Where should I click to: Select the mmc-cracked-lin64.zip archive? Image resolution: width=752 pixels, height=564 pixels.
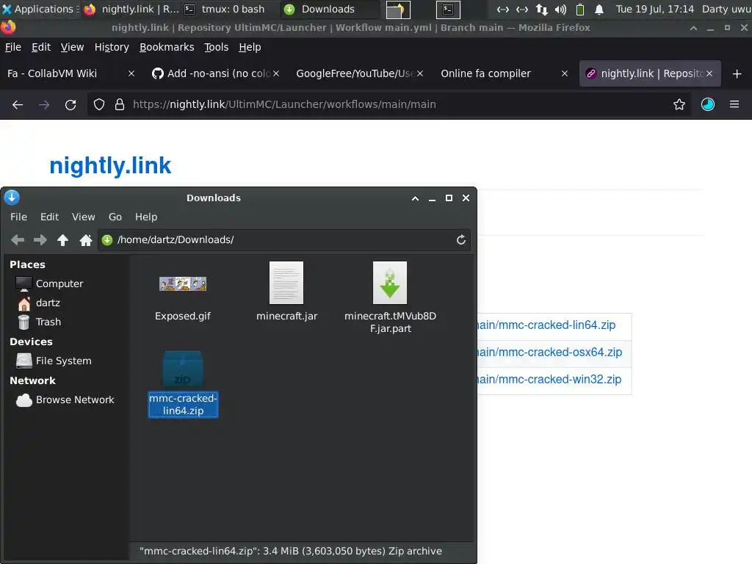(183, 383)
